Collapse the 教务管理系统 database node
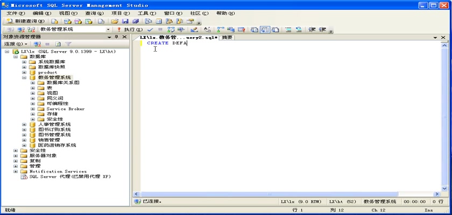 [x=24, y=78]
